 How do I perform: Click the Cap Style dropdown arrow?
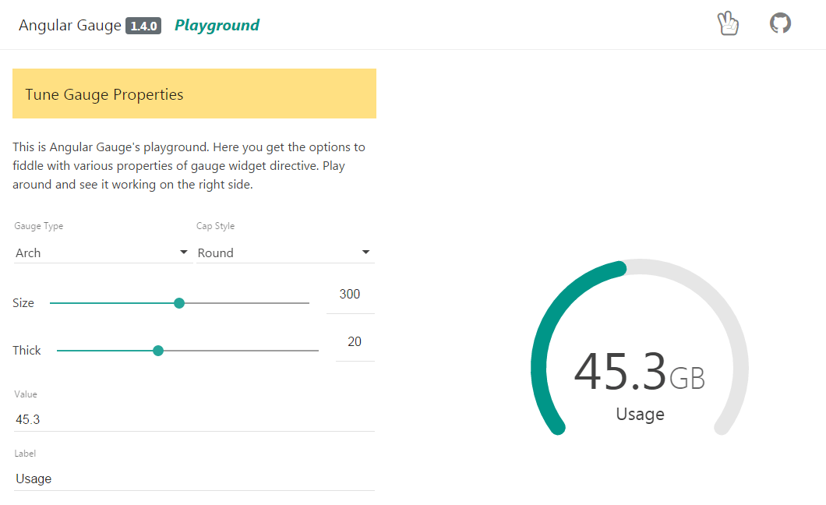(x=365, y=252)
